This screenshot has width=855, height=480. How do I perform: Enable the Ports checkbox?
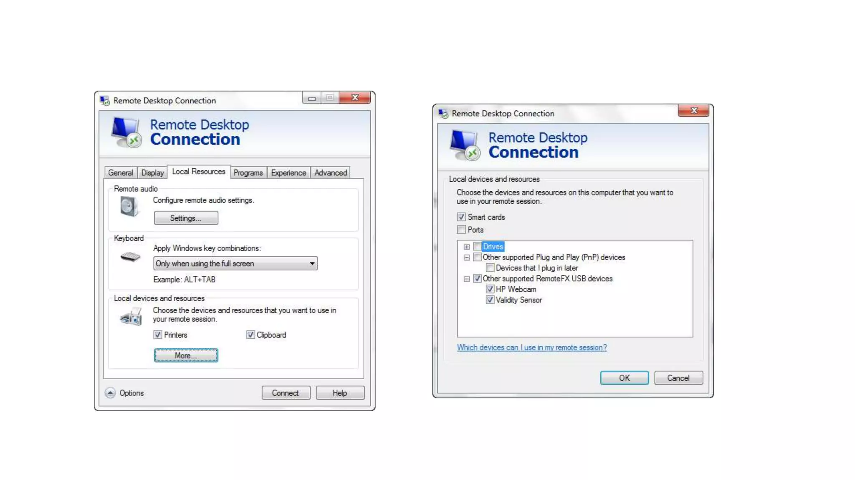click(x=461, y=230)
